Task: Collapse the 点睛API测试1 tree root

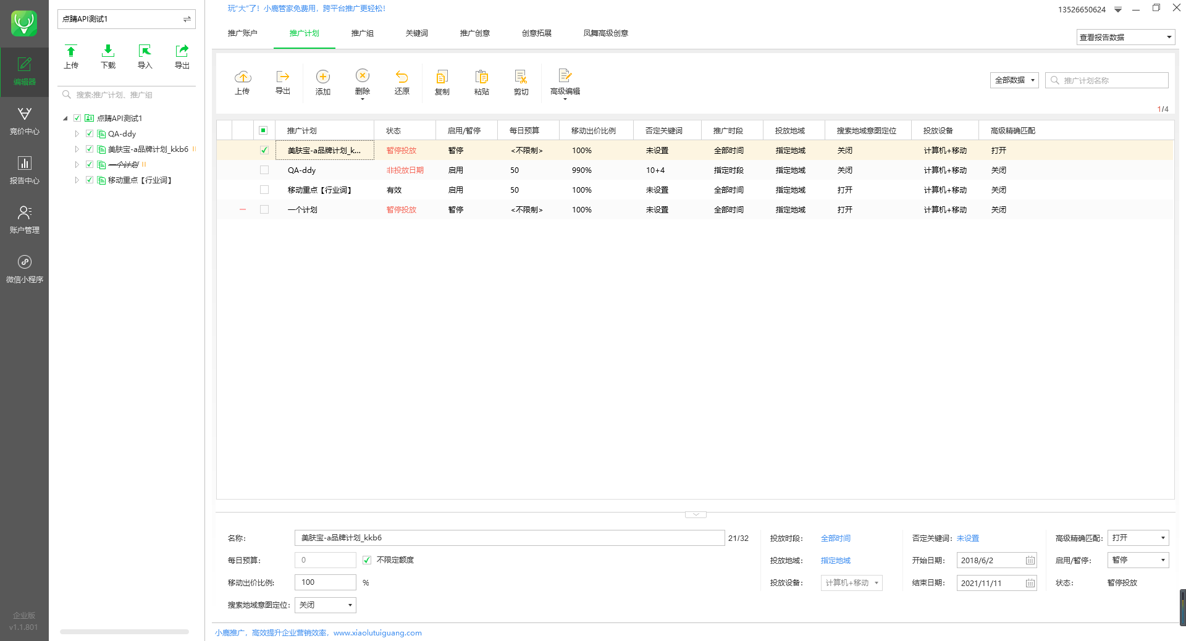Action: click(65, 118)
